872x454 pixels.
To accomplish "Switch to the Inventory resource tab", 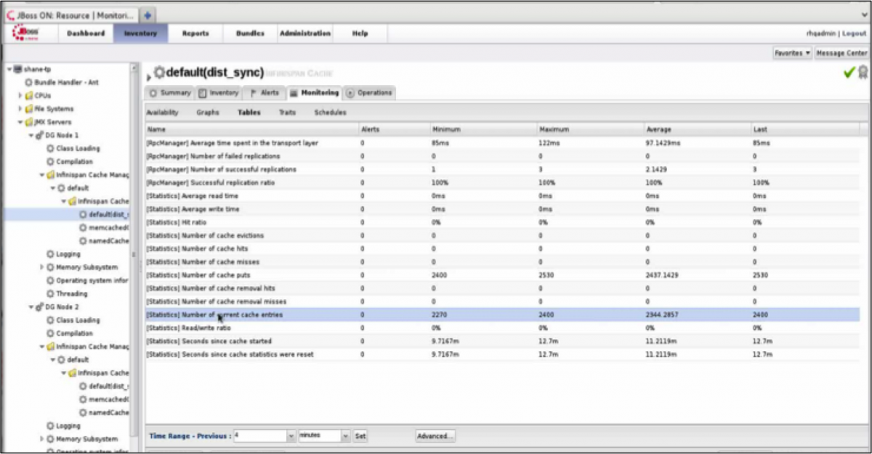I will pos(219,93).
